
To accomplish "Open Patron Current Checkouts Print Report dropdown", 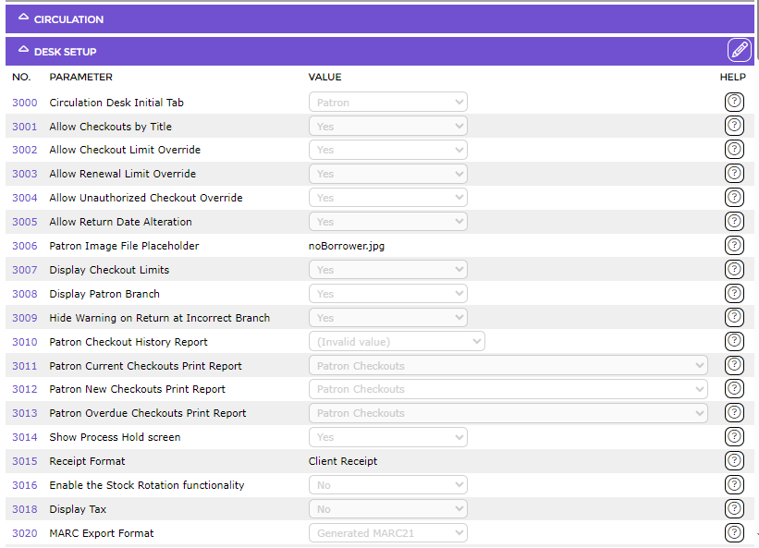I will (x=508, y=366).
